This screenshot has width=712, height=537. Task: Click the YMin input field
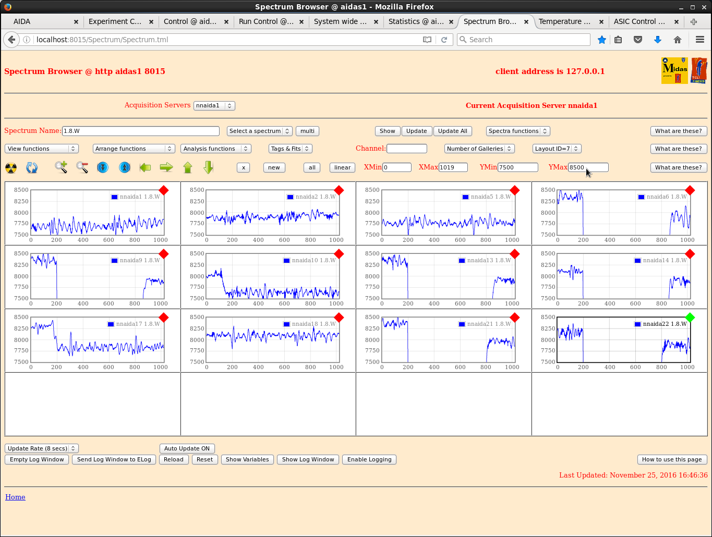518,167
